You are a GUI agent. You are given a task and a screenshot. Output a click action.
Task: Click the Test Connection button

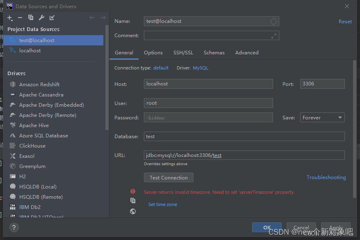169,177
